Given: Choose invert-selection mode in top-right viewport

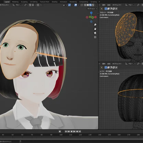Looking at the screenshot, I should point(114,9).
